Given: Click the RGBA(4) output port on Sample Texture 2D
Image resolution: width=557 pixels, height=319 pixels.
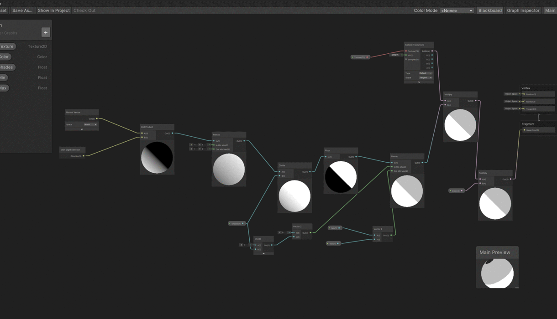Looking at the screenshot, I should [432, 51].
